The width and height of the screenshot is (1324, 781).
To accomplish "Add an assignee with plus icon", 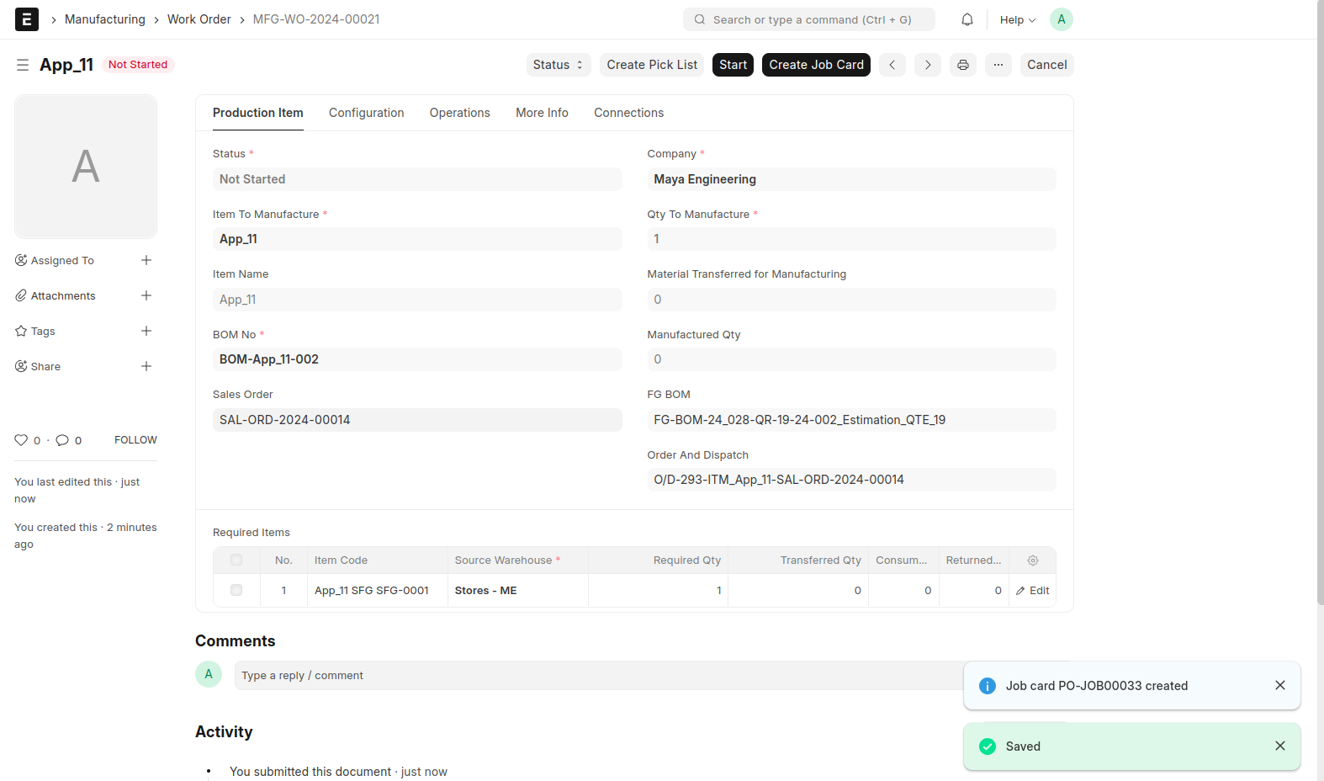I will tap(146, 260).
